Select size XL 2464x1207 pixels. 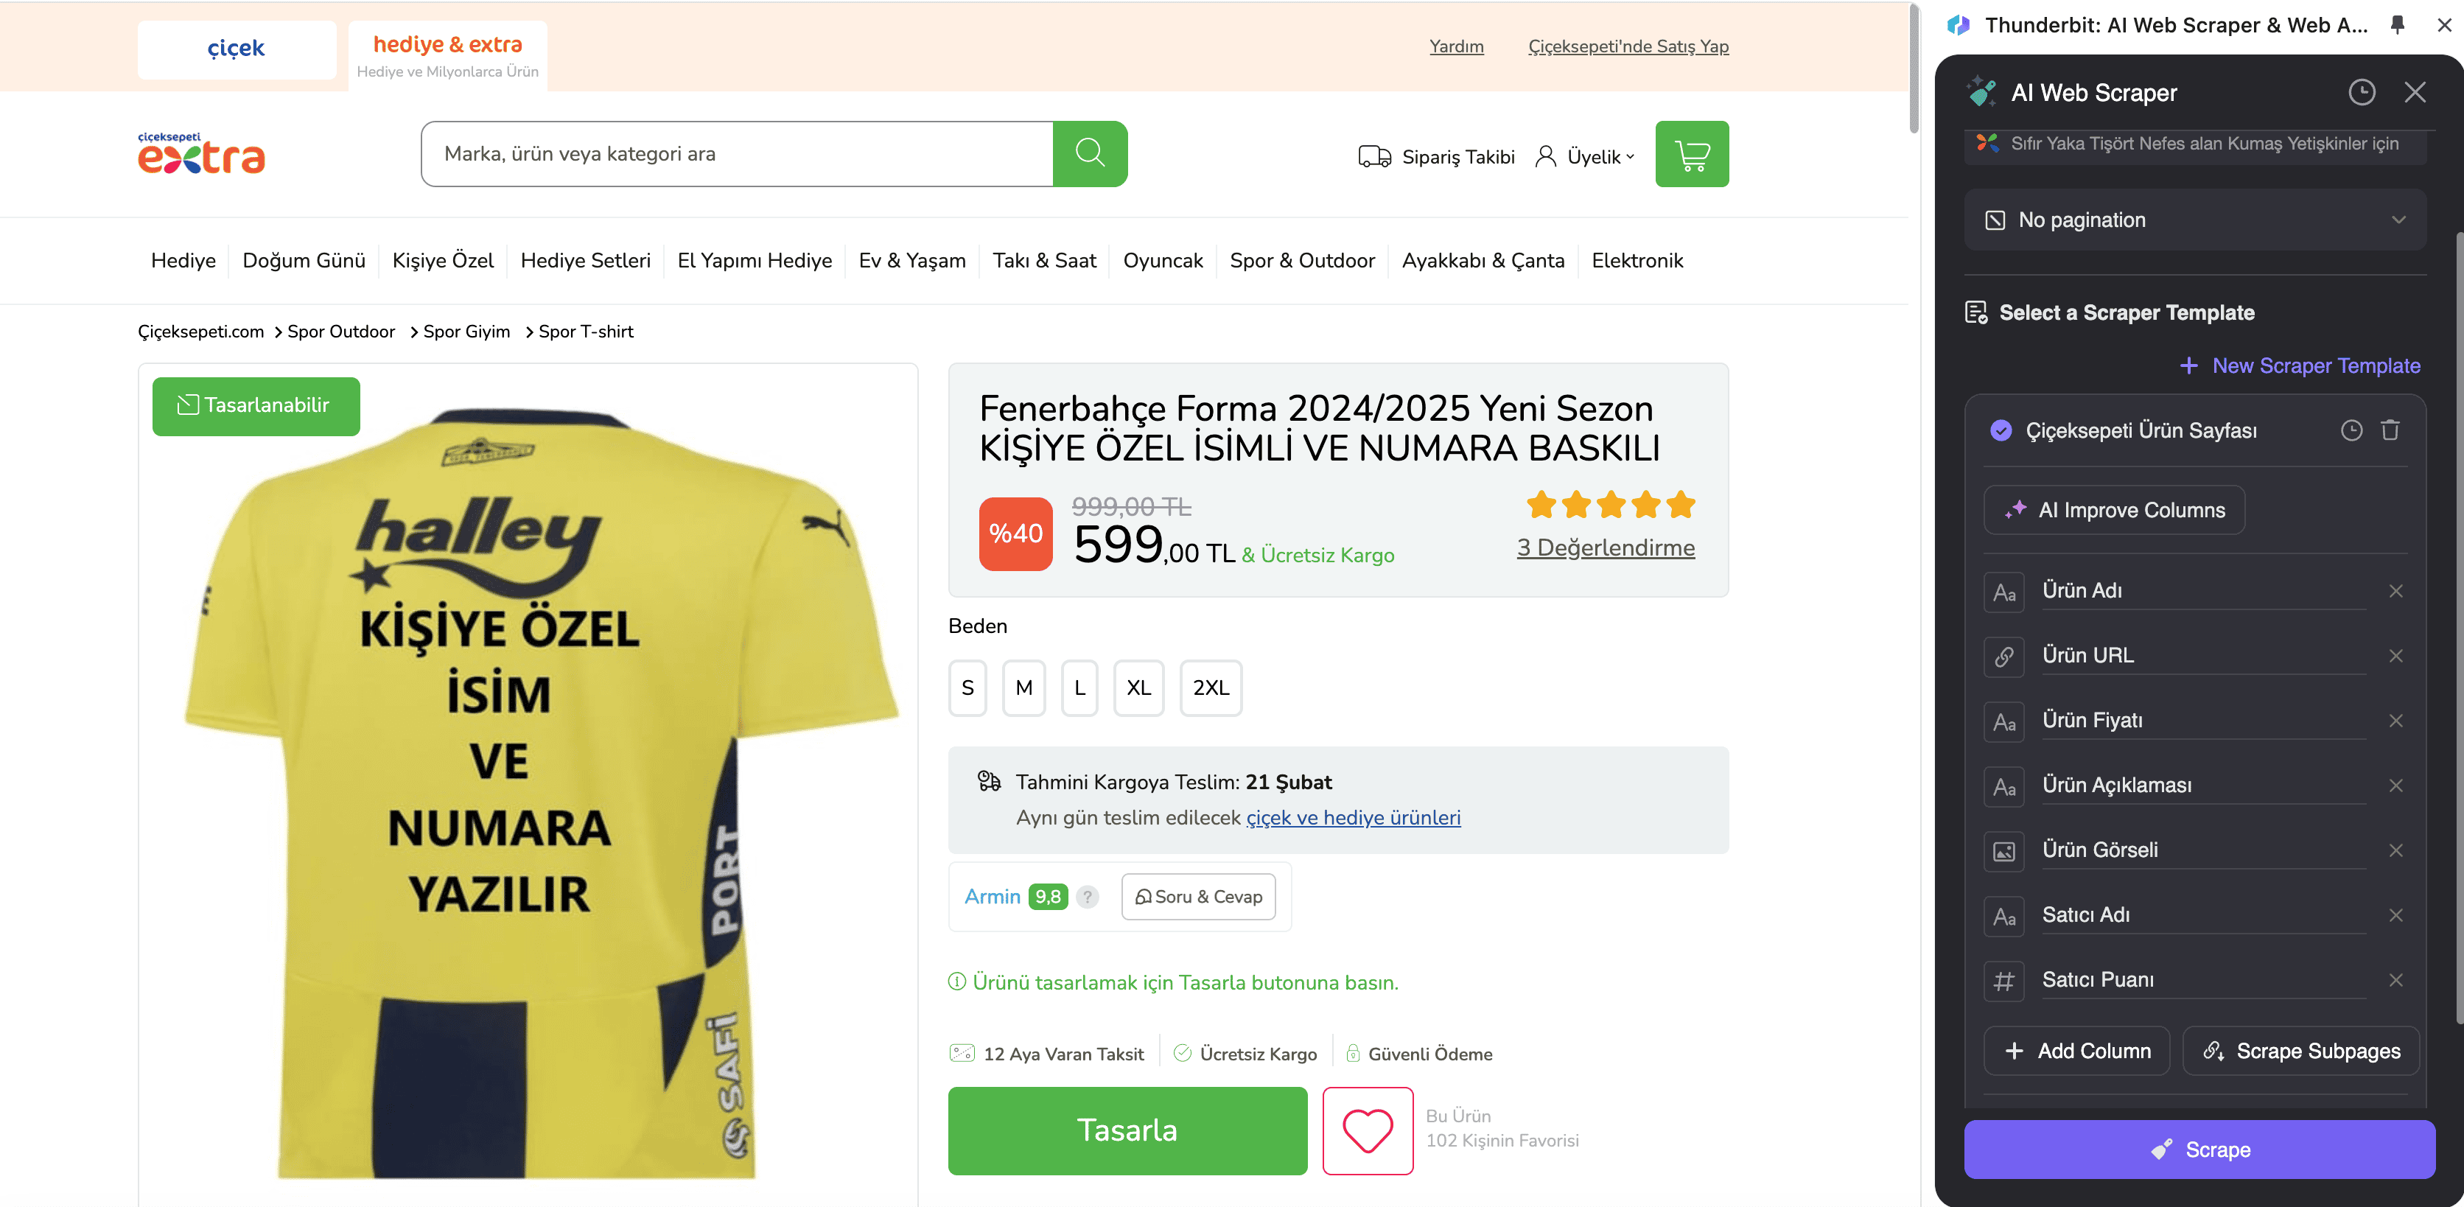pyautogui.click(x=1138, y=688)
